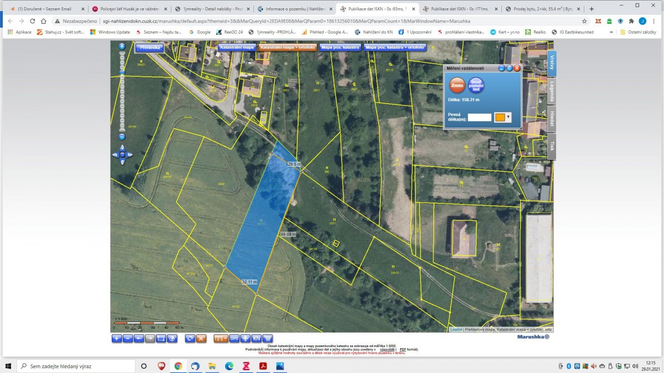The image size is (664, 373).
Task: Click the full extent globe button
Action: tap(172, 338)
